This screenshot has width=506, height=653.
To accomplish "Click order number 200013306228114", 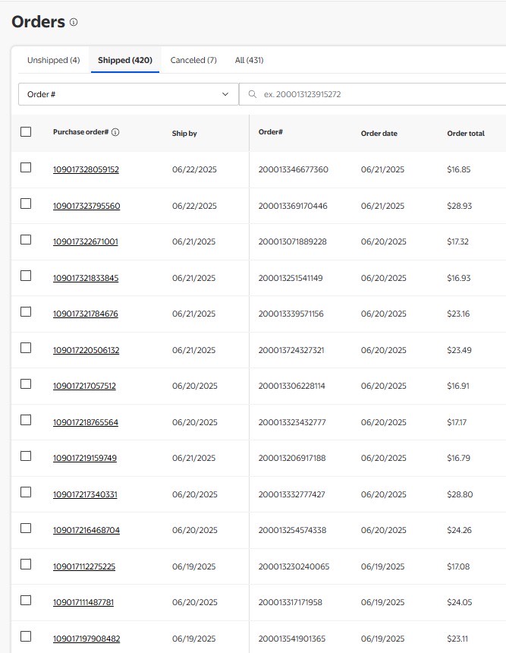I will (x=292, y=386).
